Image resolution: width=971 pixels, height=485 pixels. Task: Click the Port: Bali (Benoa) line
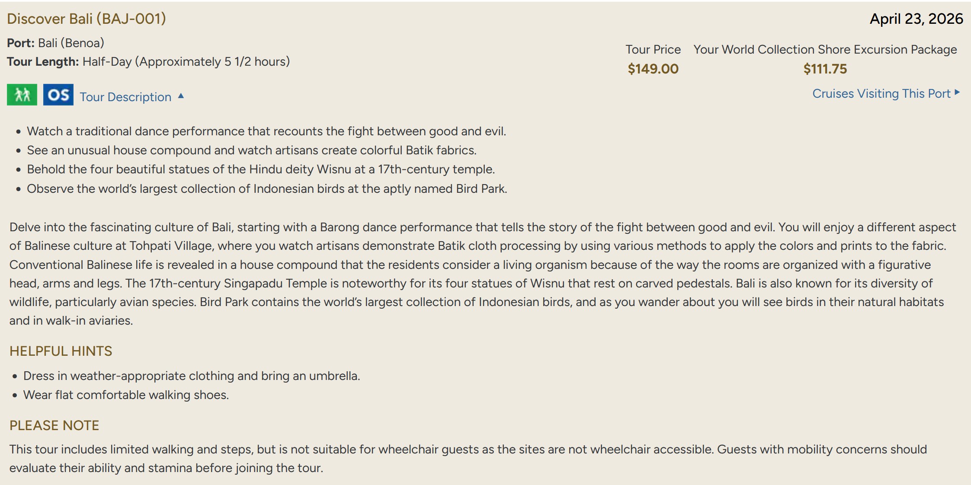point(56,43)
